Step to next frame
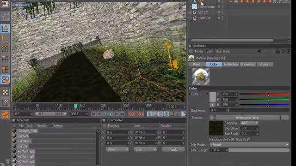The image size is (296, 166). coord(117,114)
